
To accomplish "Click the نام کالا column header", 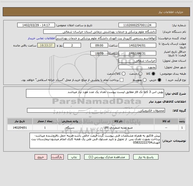I will [x=118, y=121].
